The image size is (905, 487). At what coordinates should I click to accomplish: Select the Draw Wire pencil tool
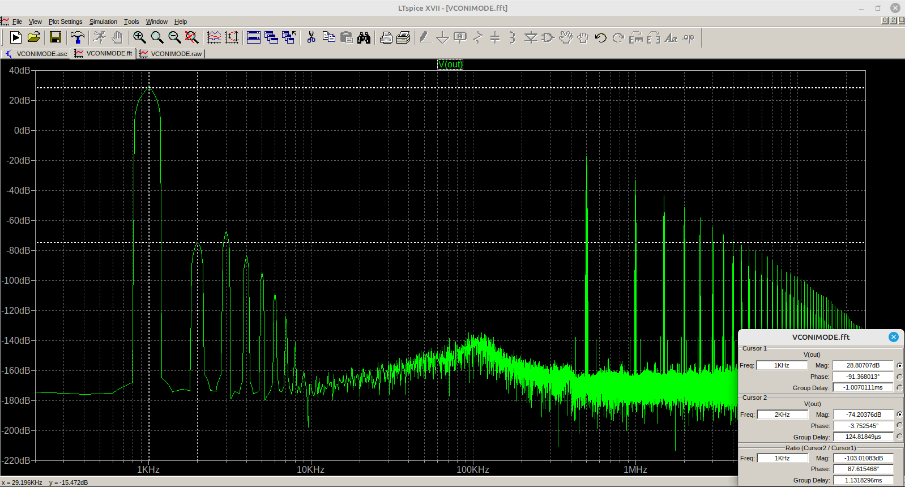425,37
